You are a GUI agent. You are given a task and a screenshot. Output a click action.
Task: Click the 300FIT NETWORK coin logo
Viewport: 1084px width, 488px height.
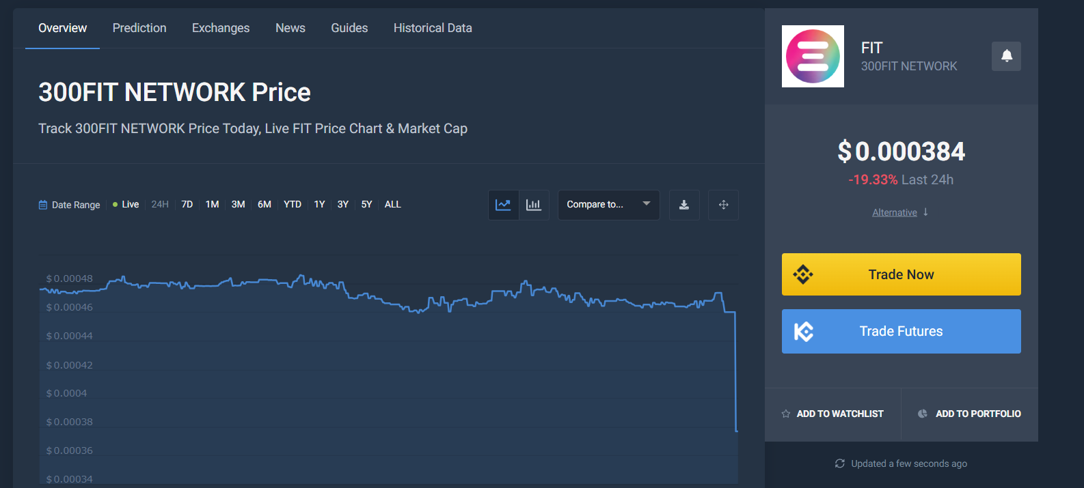(x=813, y=56)
